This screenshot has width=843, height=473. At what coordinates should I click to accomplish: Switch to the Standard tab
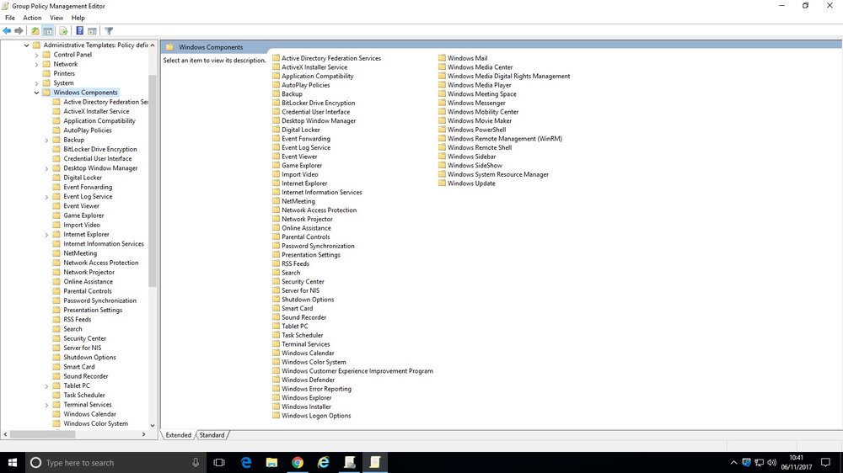(x=212, y=435)
